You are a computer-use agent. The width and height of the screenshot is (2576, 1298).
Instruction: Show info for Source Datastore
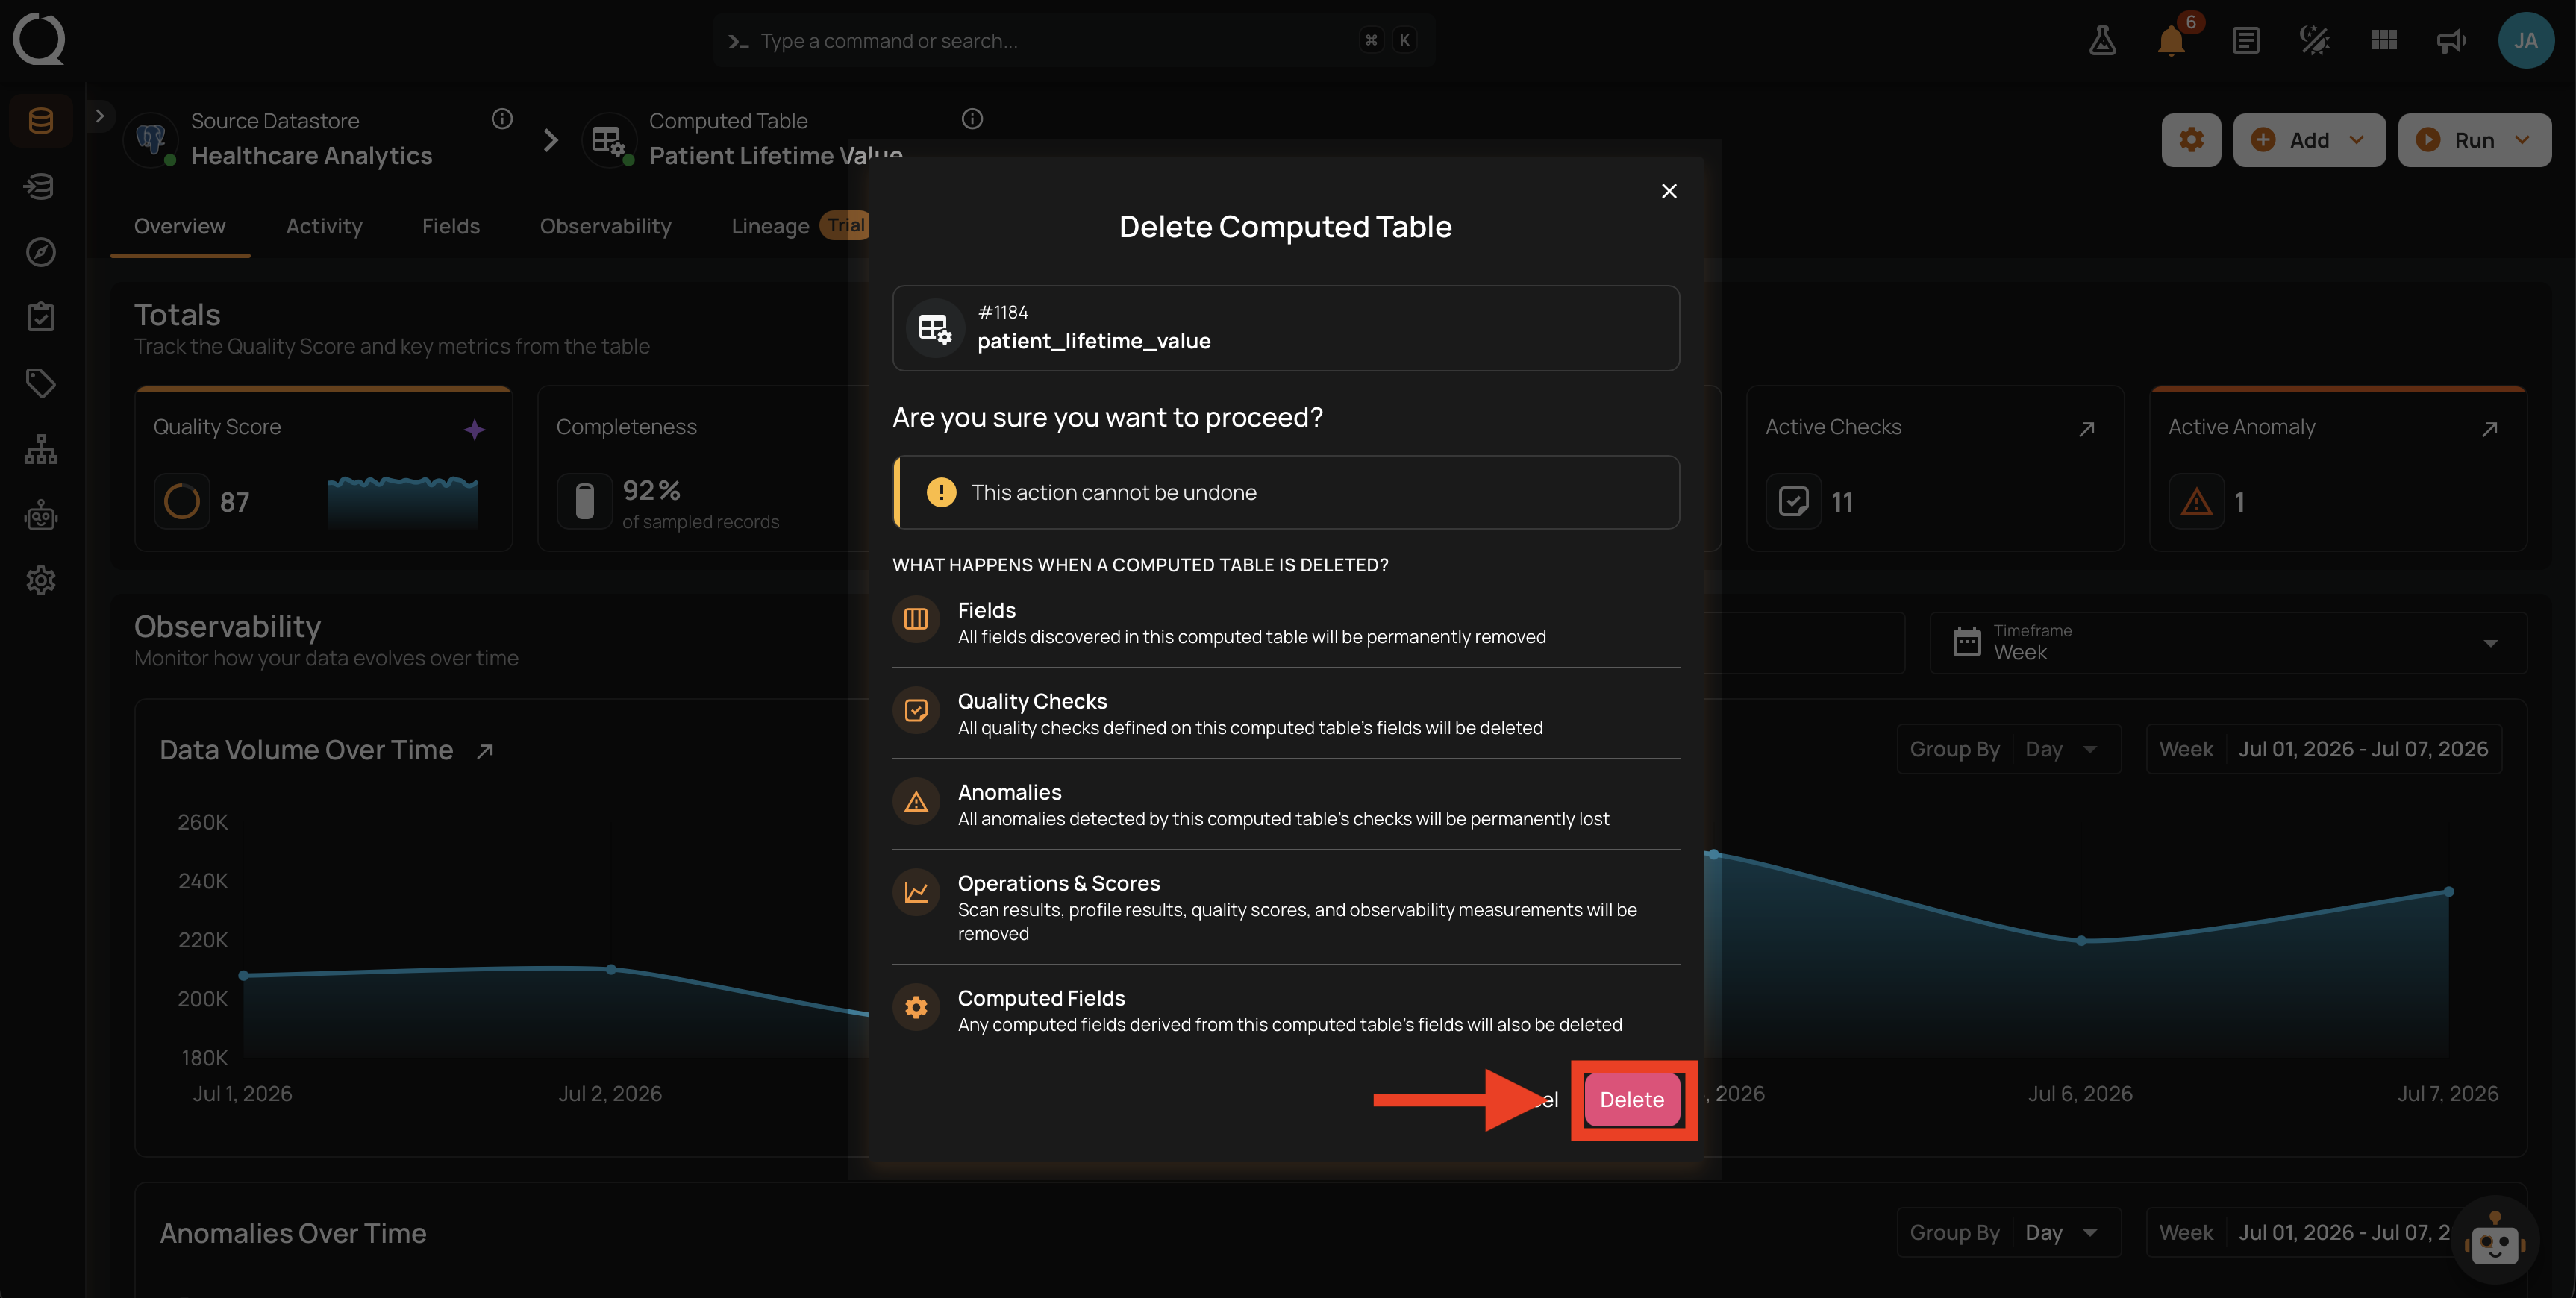(x=502, y=119)
